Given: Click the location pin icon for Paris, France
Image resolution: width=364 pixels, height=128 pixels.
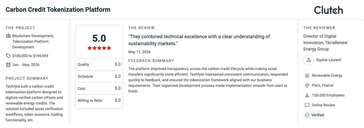Looking at the screenshot, I should pos(307,85).
